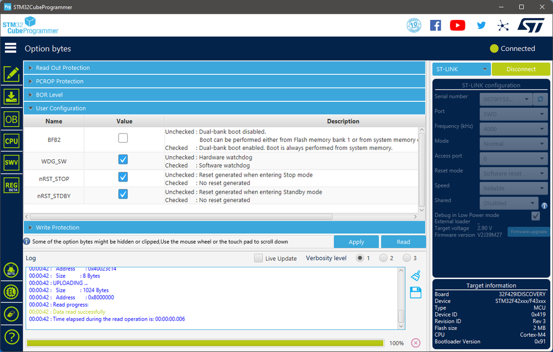Toggle Debug in Low Power mode checkbox

tap(536, 216)
